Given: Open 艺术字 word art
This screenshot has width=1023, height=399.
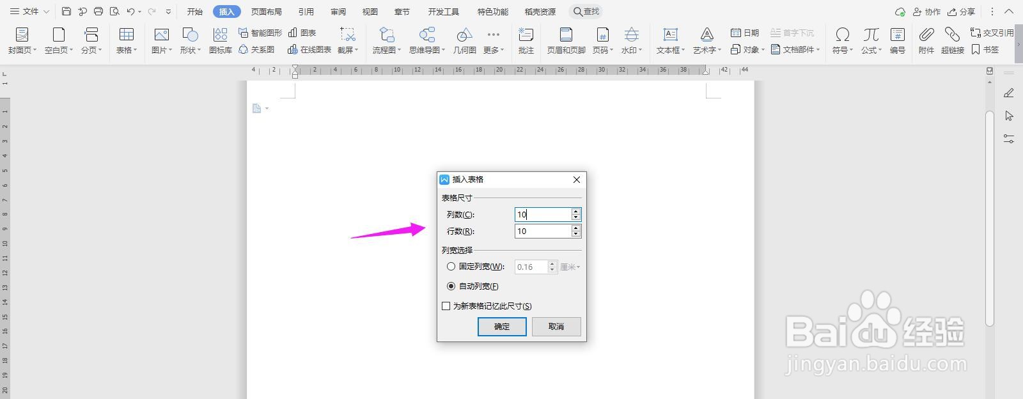Looking at the screenshot, I should (707, 40).
